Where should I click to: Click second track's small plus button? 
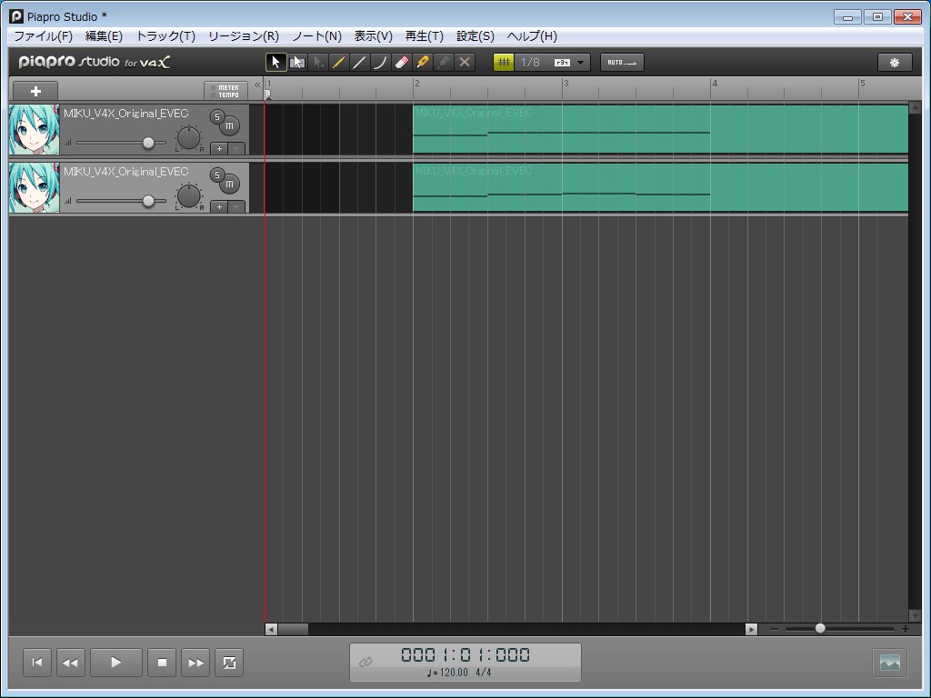point(219,206)
